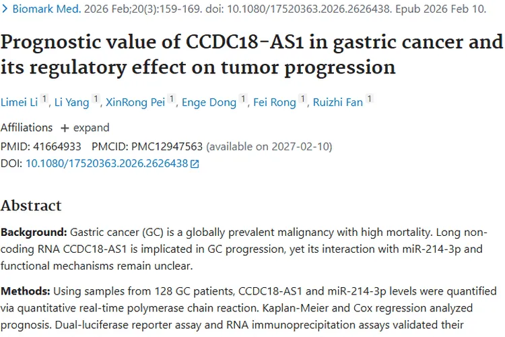Viewport: 505px width, 337px height.
Task: Open author Limei Li's profile link
Action: pyautogui.click(x=20, y=102)
